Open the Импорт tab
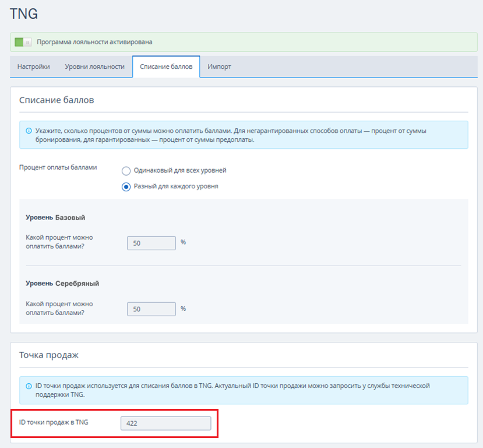The height and width of the screenshot is (448, 483). (219, 66)
